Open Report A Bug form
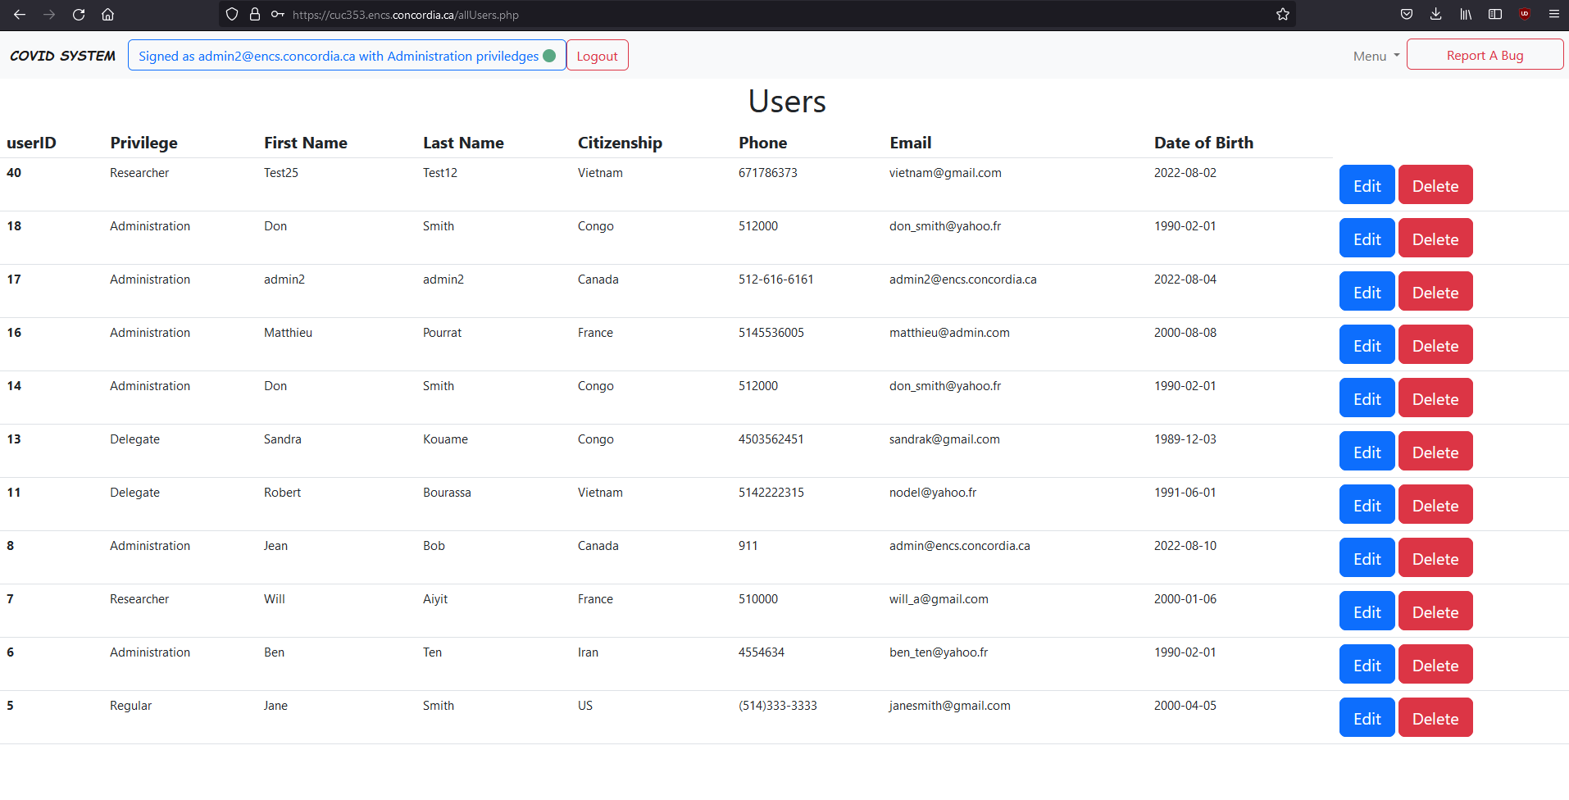This screenshot has width=1569, height=800. click(1485, 55)
